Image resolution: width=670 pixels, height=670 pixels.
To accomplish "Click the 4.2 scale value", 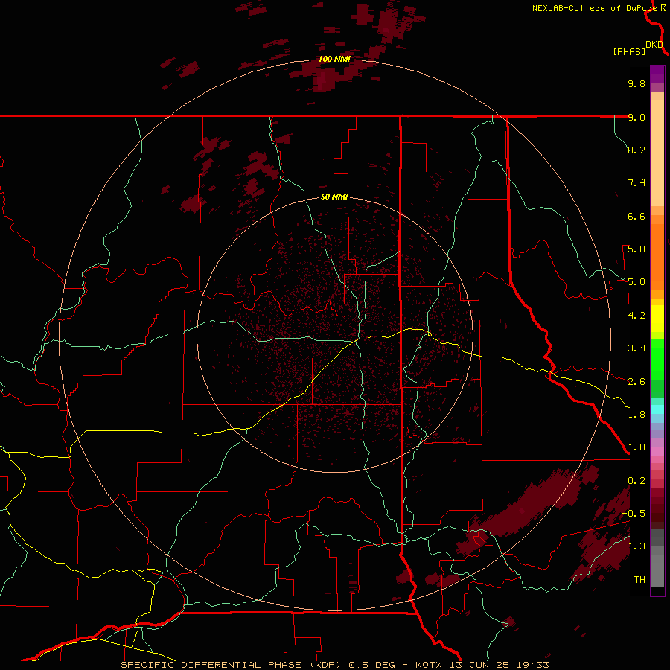I will [636, 316].
